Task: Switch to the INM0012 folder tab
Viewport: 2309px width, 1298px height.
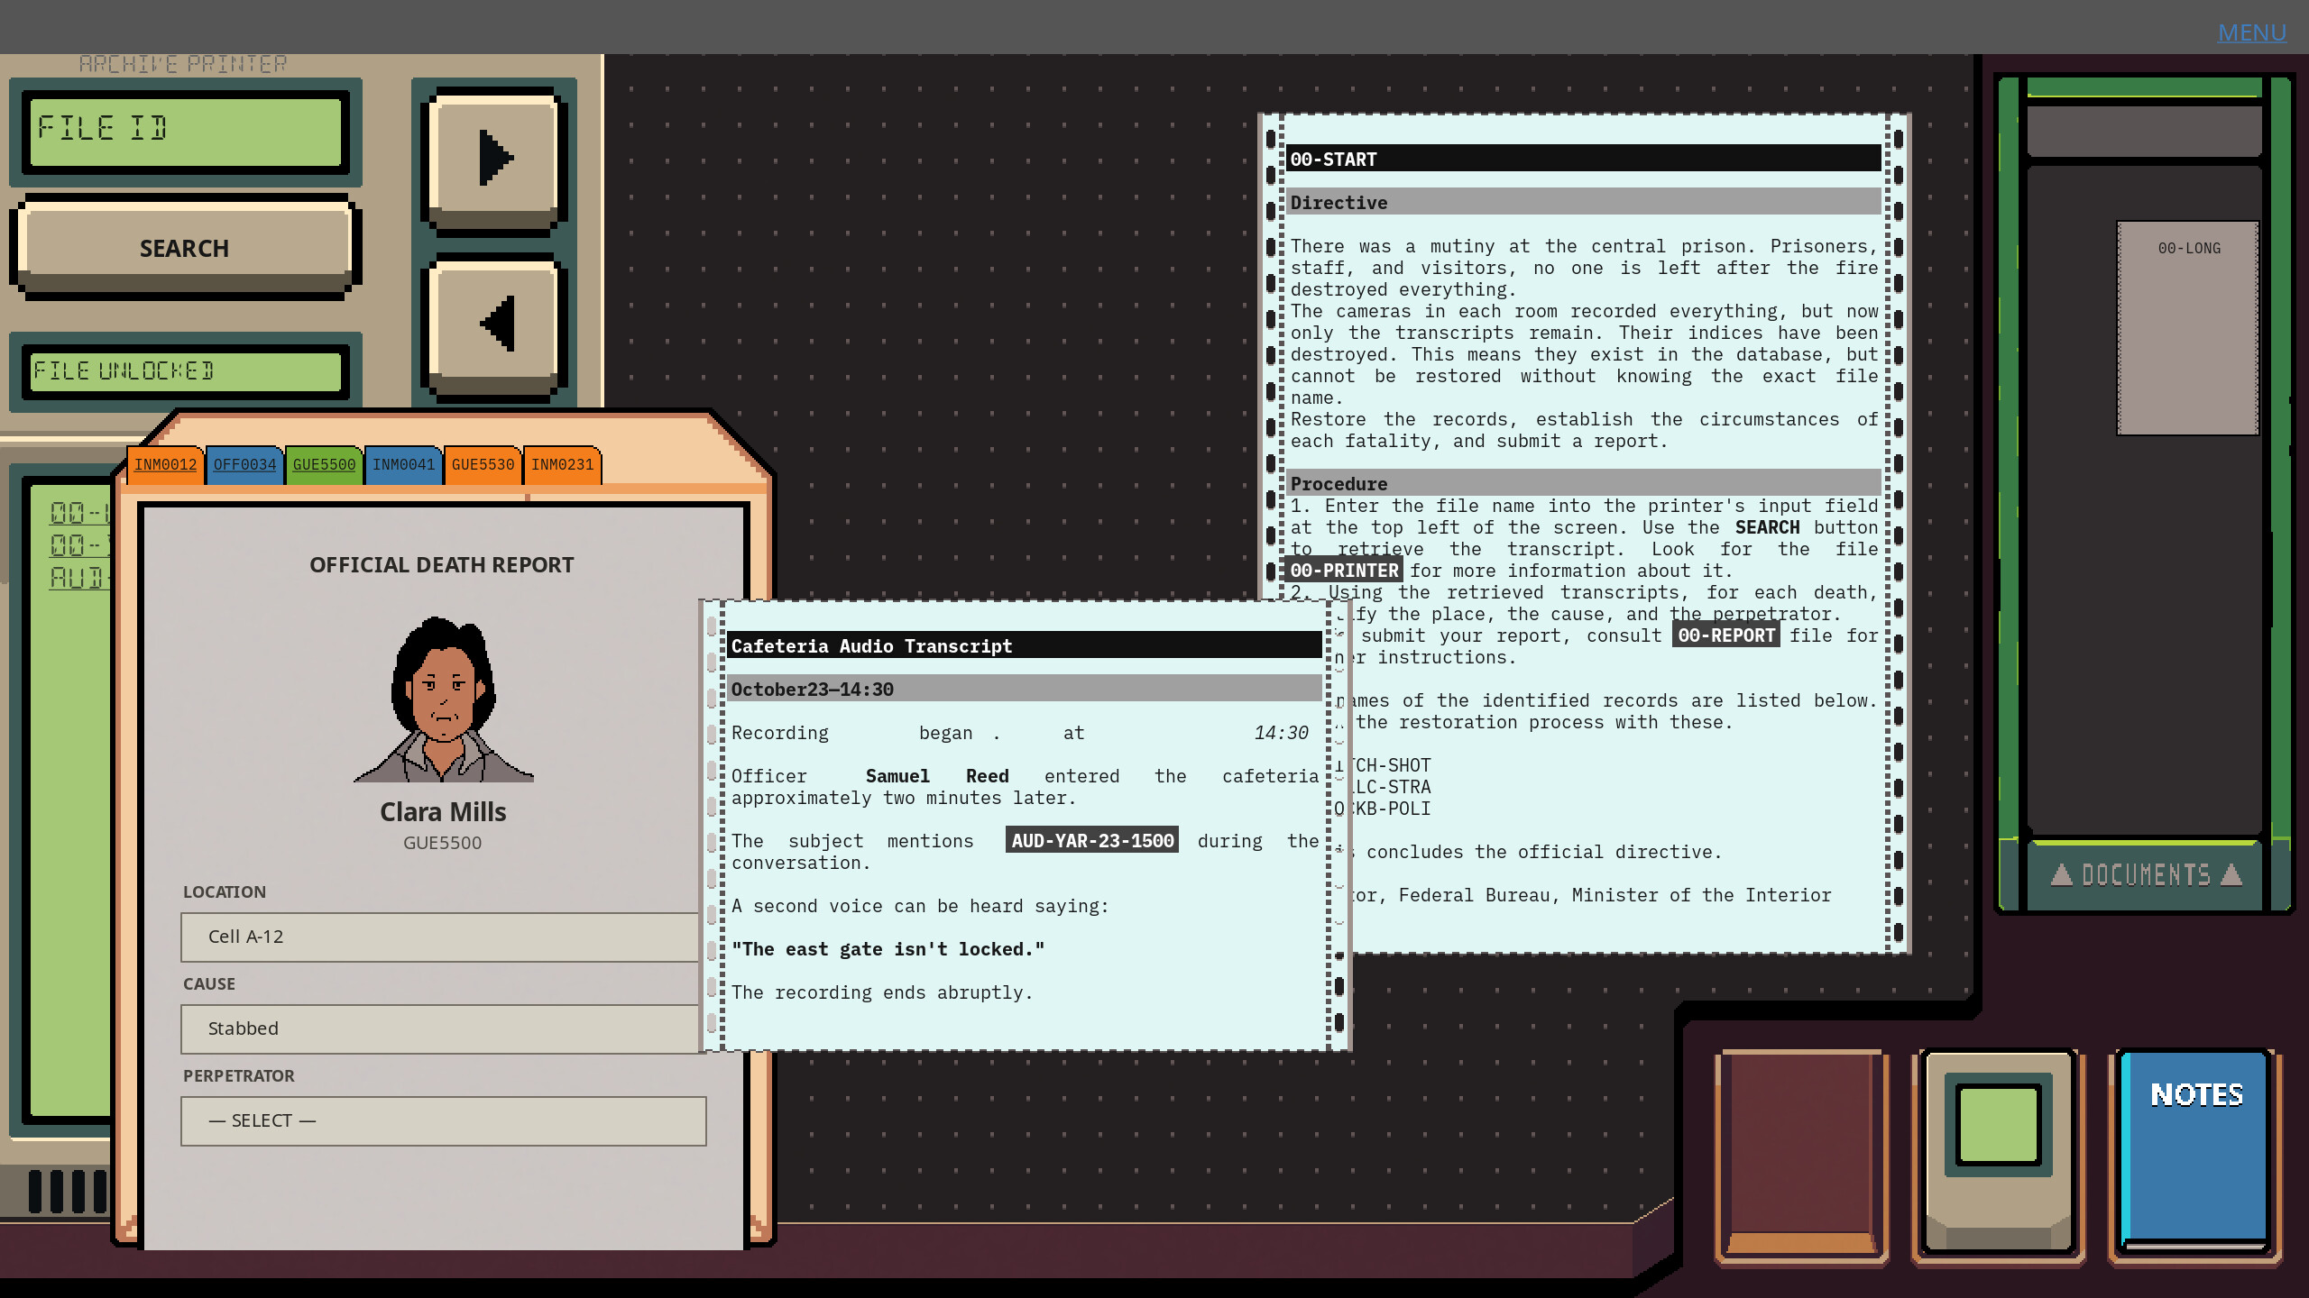Action: (x=165, y=464)
